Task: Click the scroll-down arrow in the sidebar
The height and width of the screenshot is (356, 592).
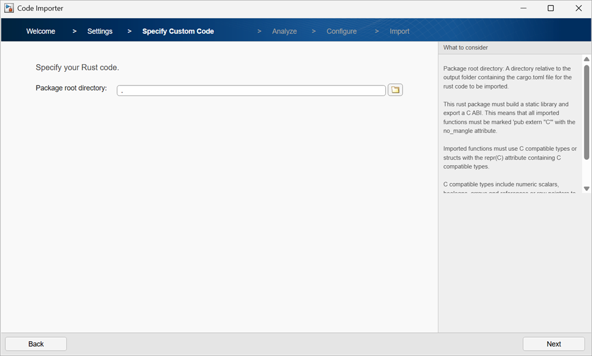Action: coord(587,188)
